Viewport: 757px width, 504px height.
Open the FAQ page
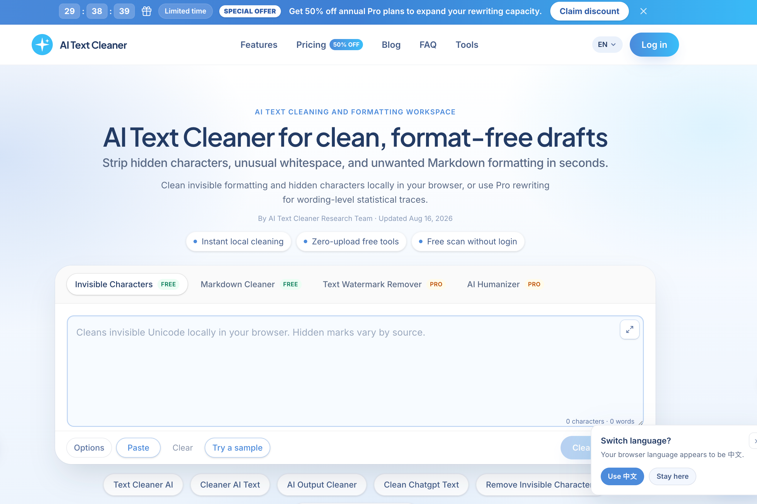[x=428, y=45]
